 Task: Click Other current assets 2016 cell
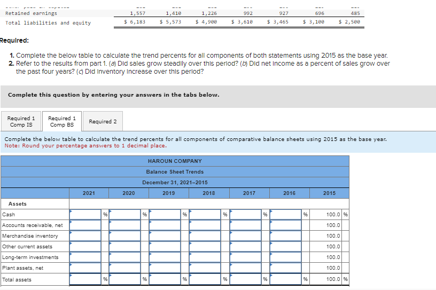point(285,247)
